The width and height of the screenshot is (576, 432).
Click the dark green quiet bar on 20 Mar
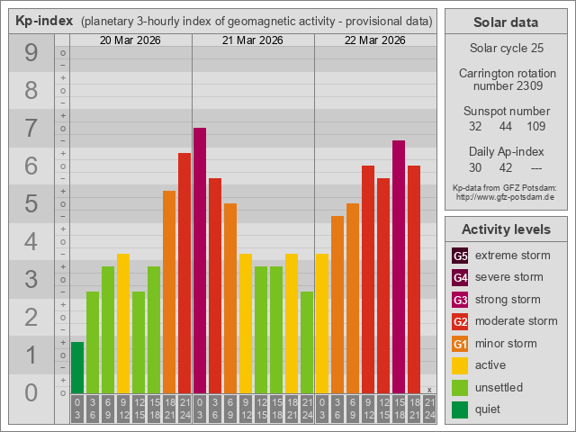coord(77,368)
